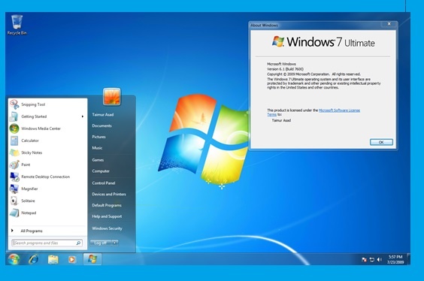Click the search magnifying glass icon

tap(78, 243)
